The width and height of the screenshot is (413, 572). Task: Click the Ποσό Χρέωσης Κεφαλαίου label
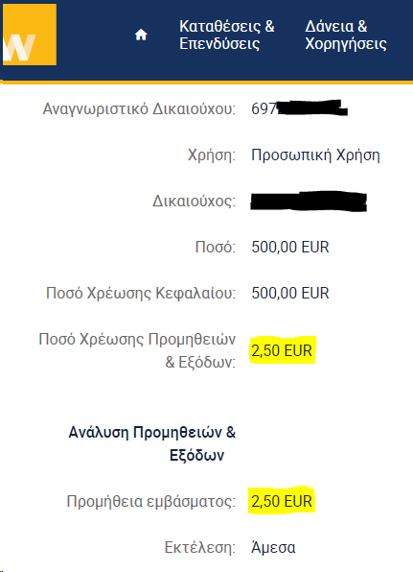(141, 294)
